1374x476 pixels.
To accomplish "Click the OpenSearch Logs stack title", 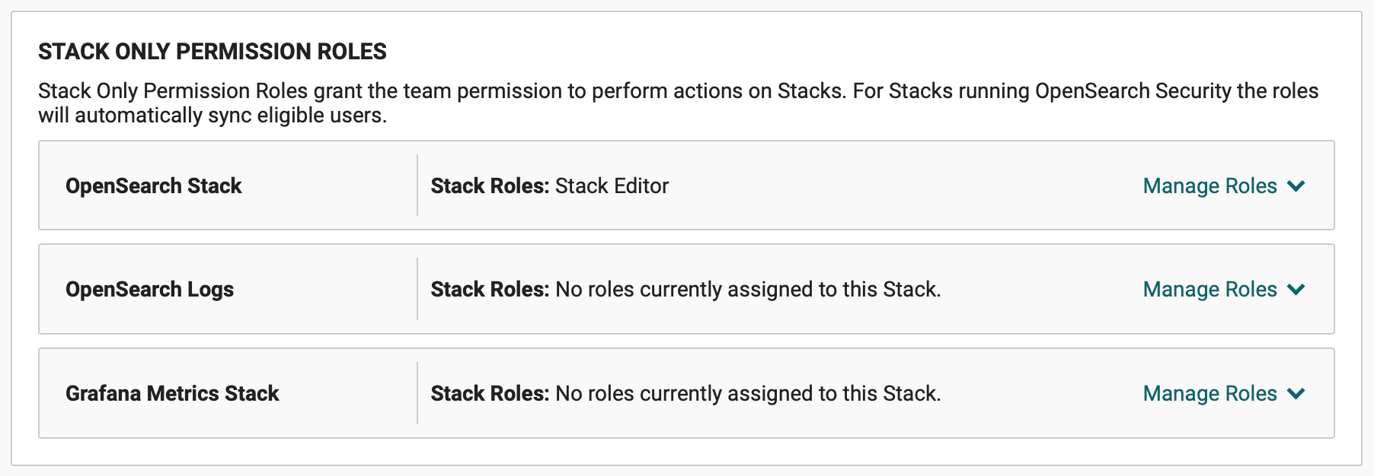I will point(149,290).
